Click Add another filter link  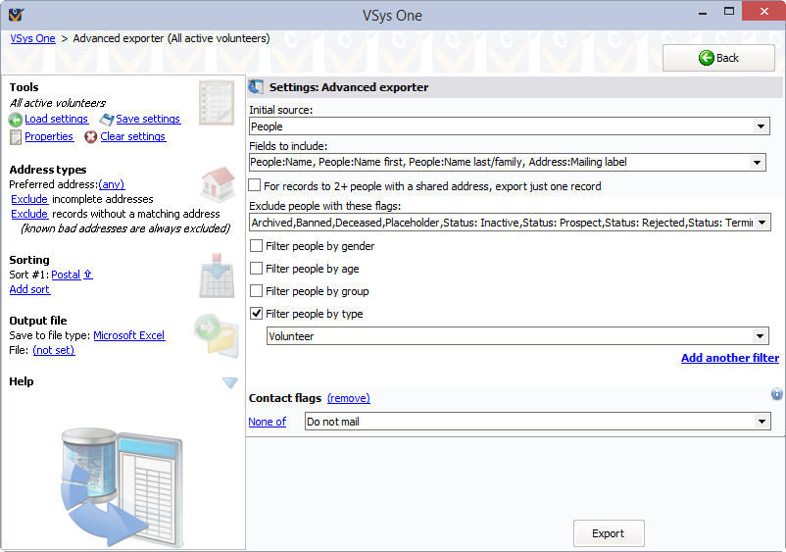(729, 358)
